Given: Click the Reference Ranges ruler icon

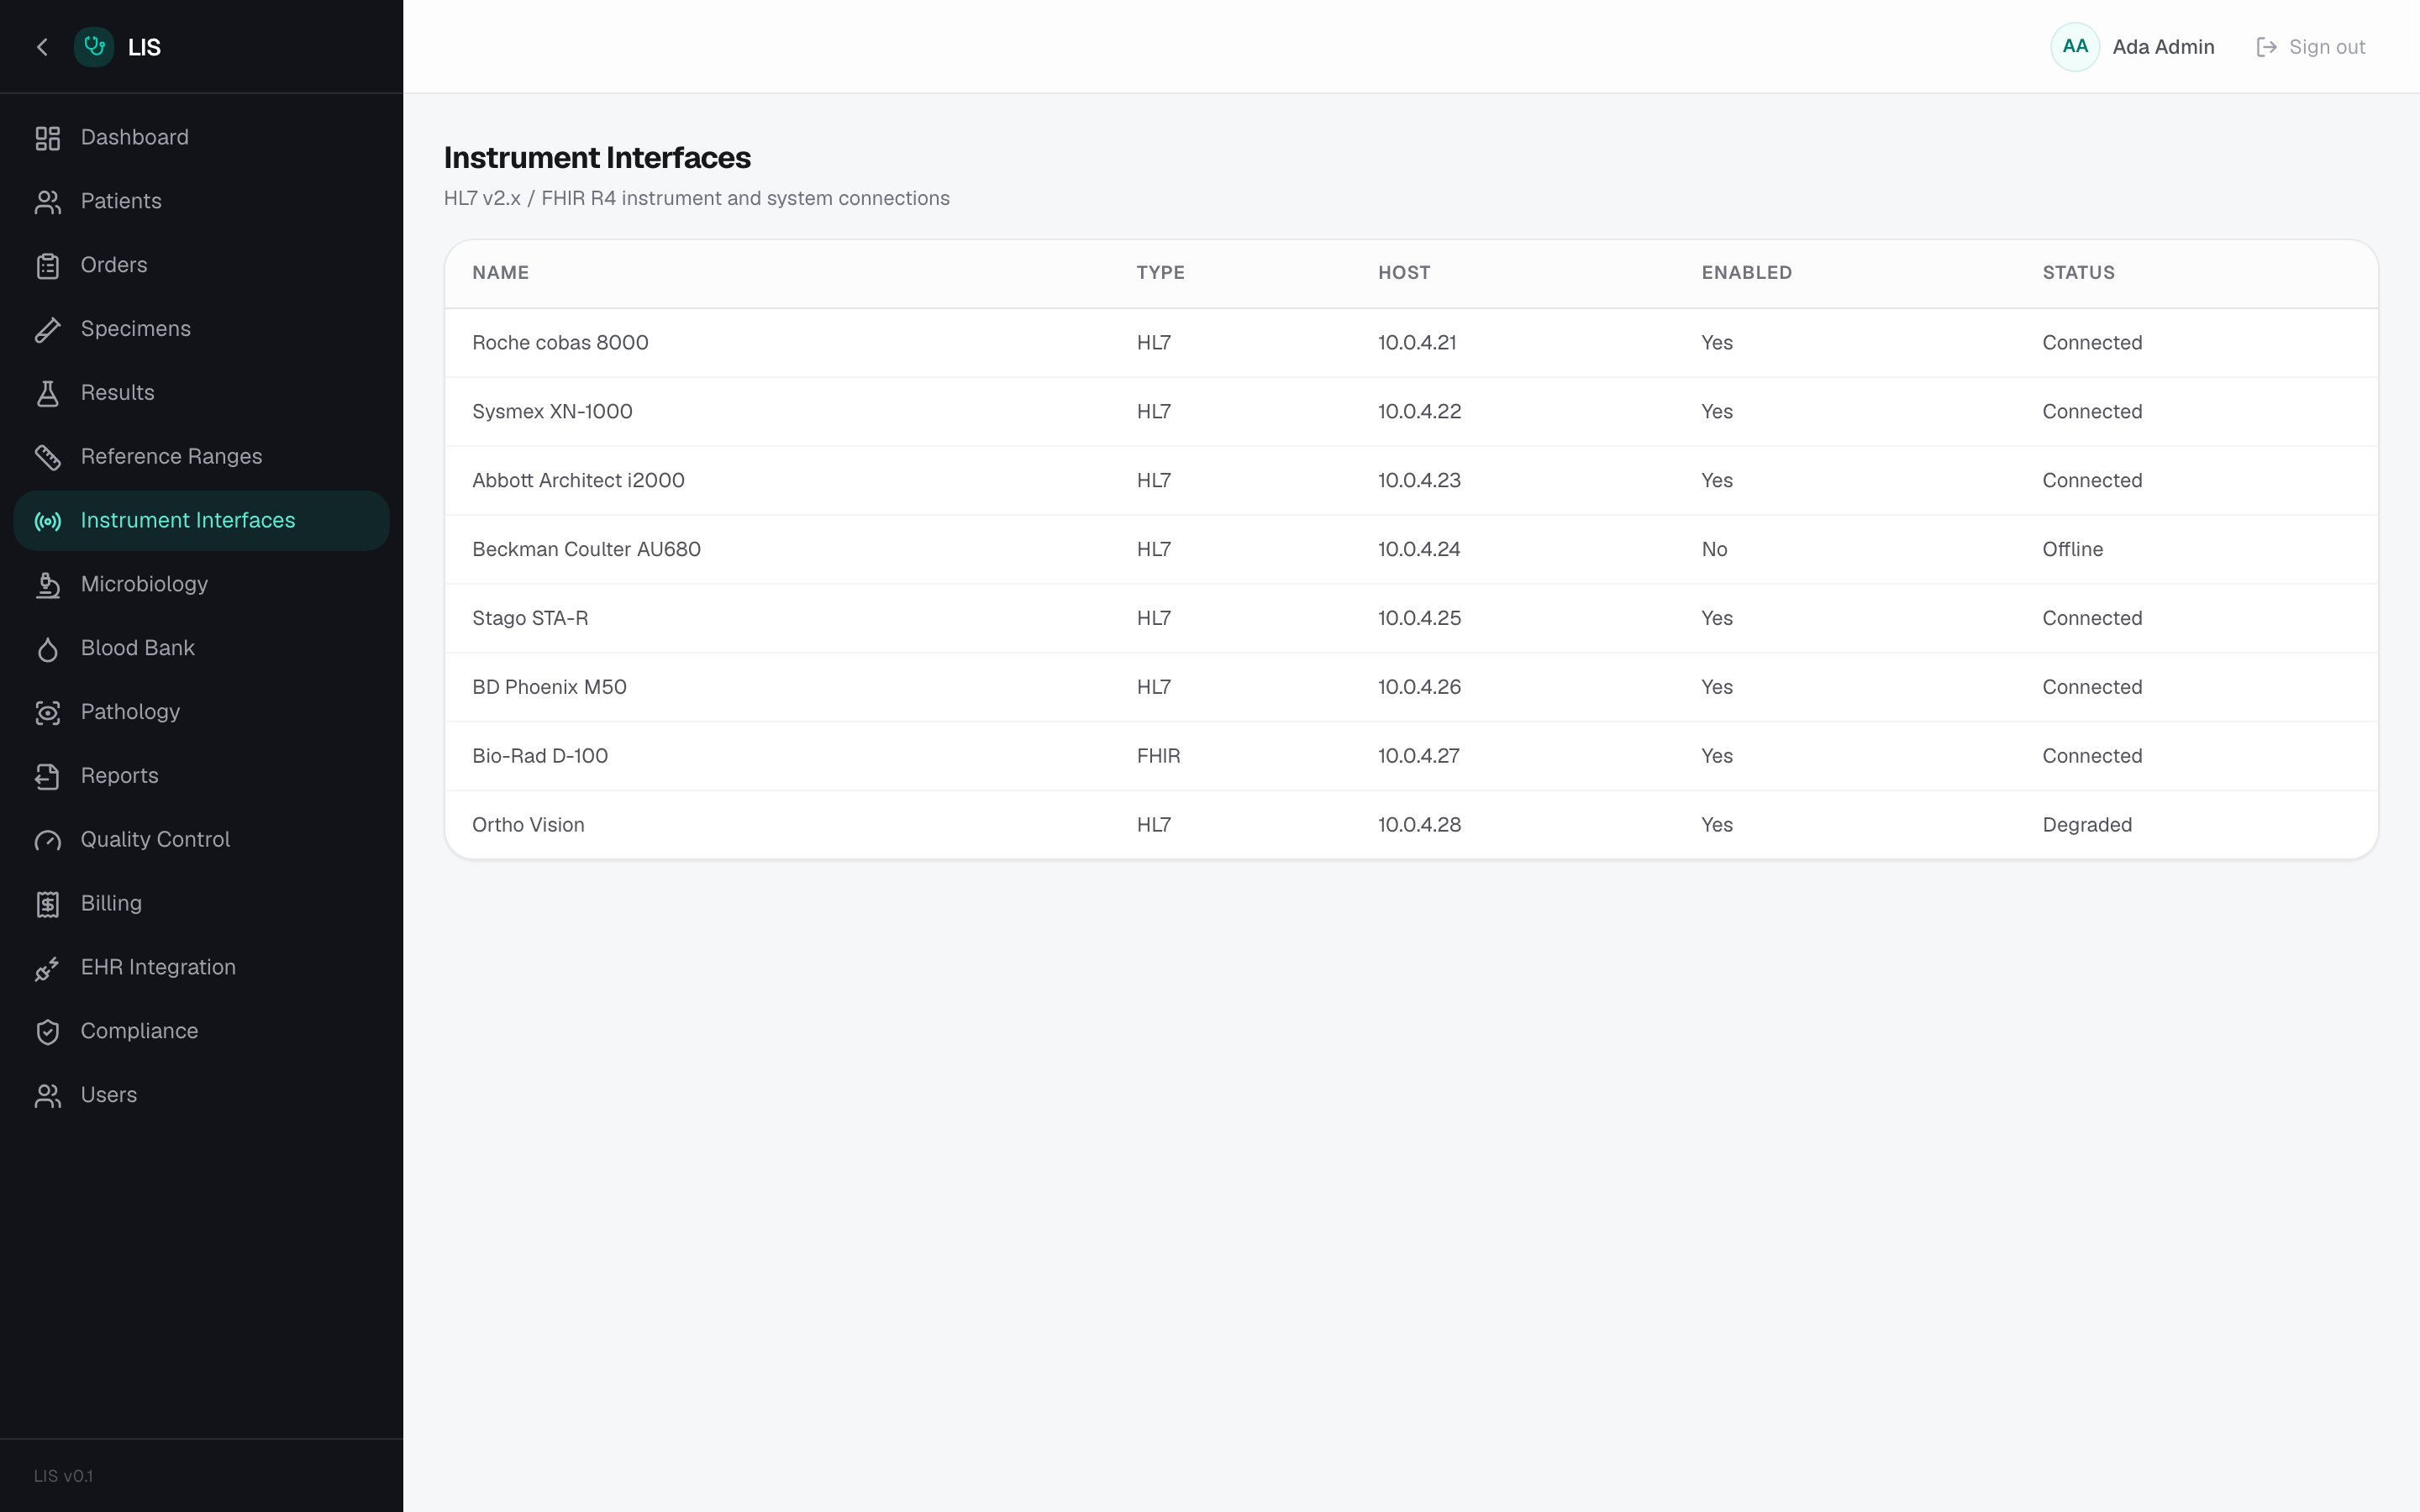Looking at the screenshot, I should click(48, 457).
